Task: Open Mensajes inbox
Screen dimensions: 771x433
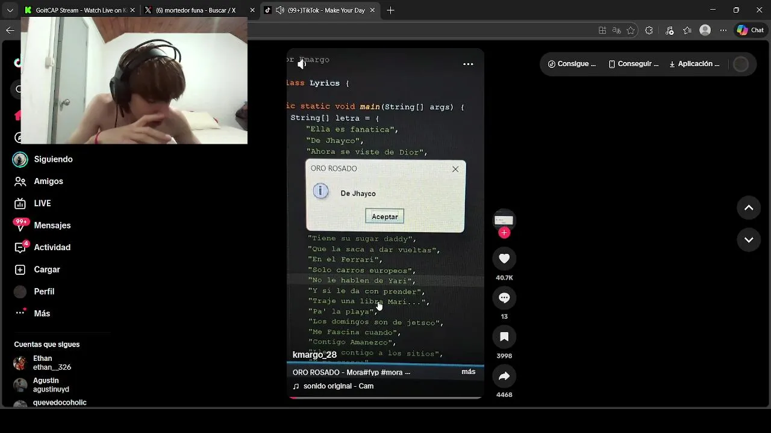Action: [x=52, y=226]
